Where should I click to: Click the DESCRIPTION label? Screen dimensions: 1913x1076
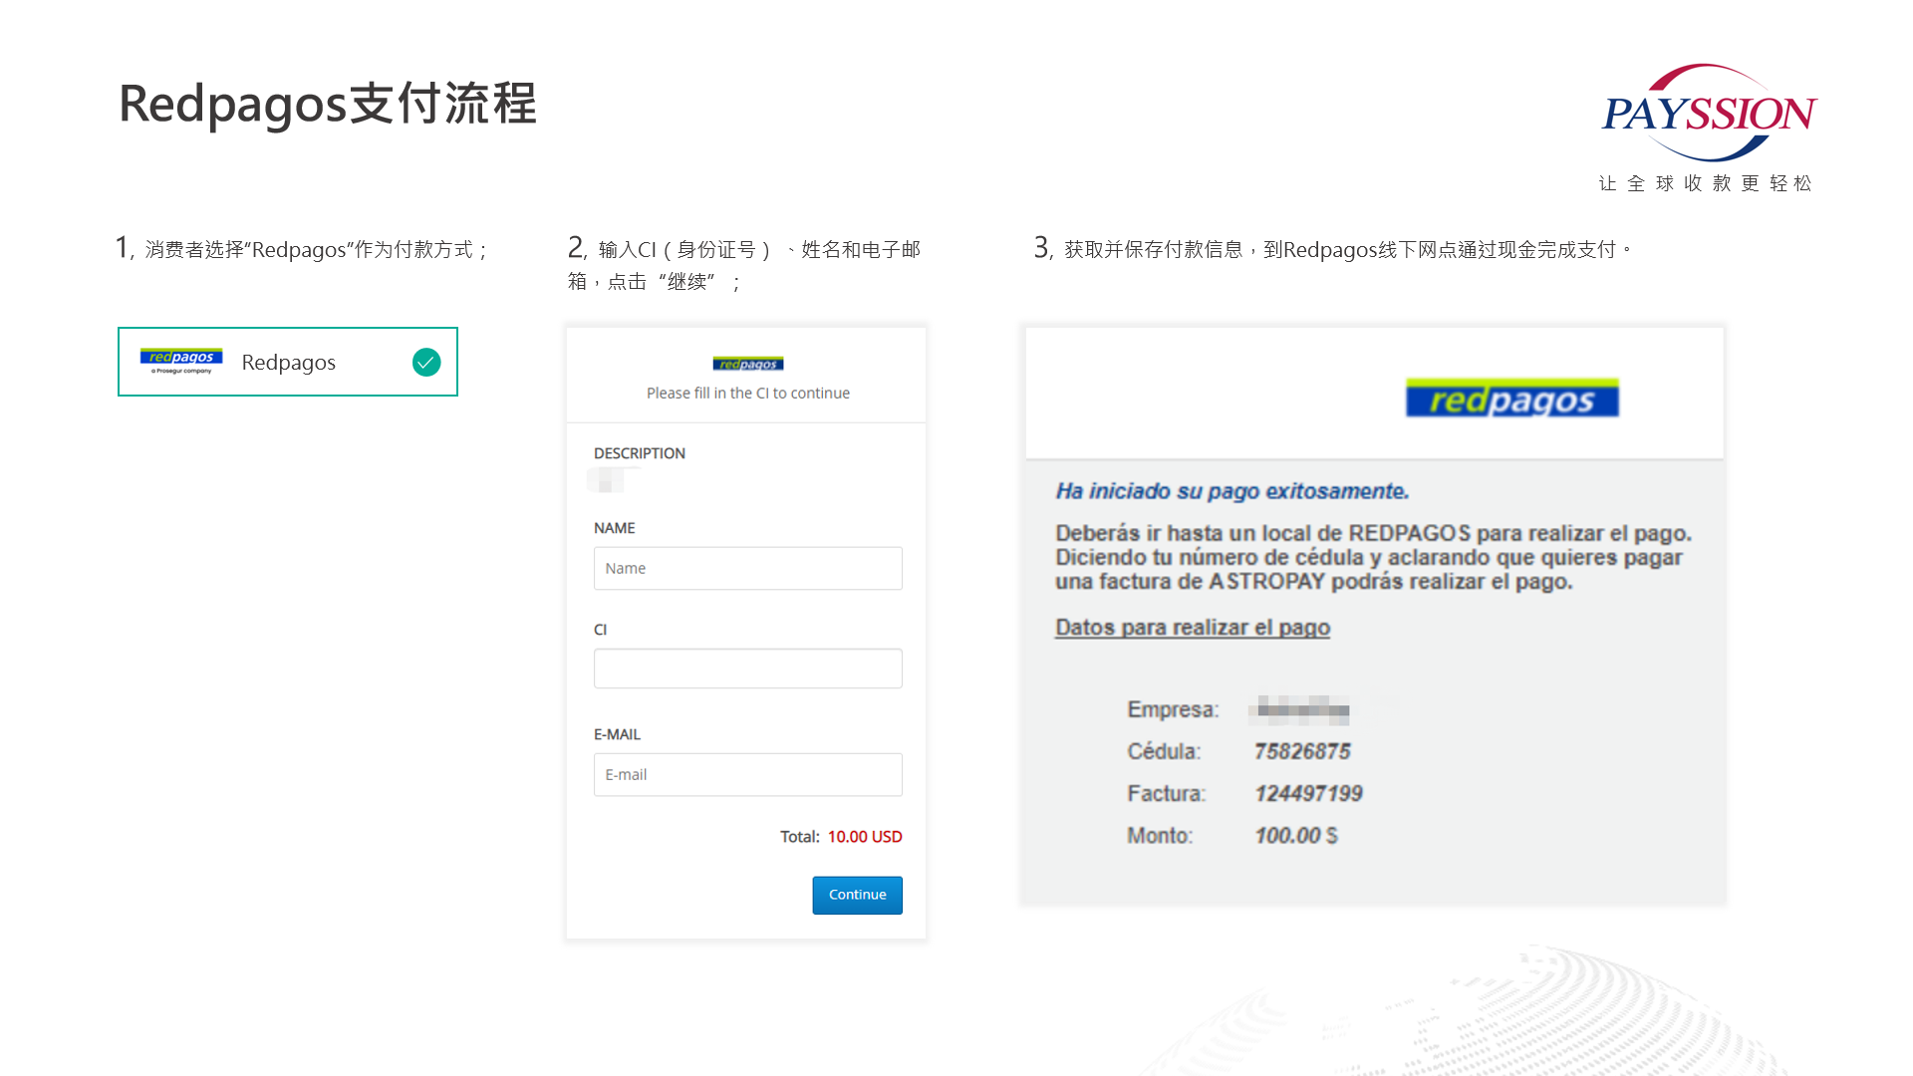[640, 453]
